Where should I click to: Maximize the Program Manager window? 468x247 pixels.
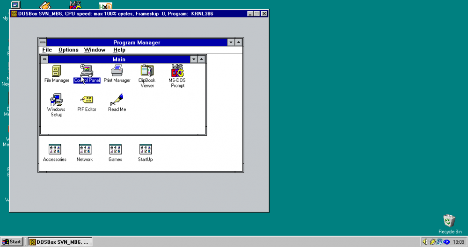pos(239,43)
